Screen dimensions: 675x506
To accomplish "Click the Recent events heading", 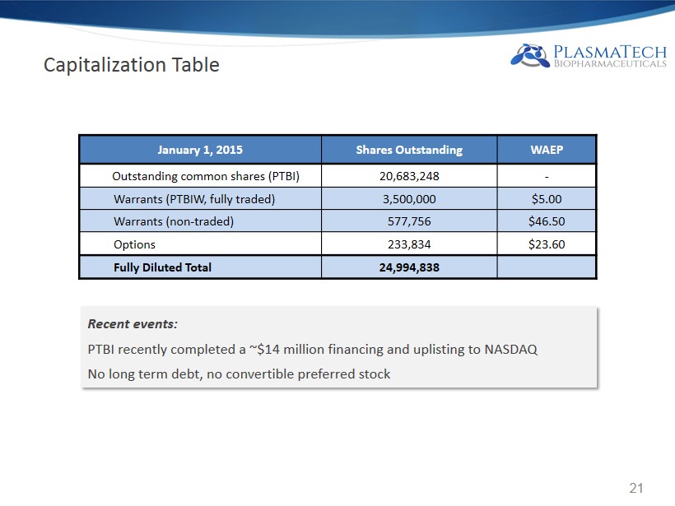I will click(133, 324).
